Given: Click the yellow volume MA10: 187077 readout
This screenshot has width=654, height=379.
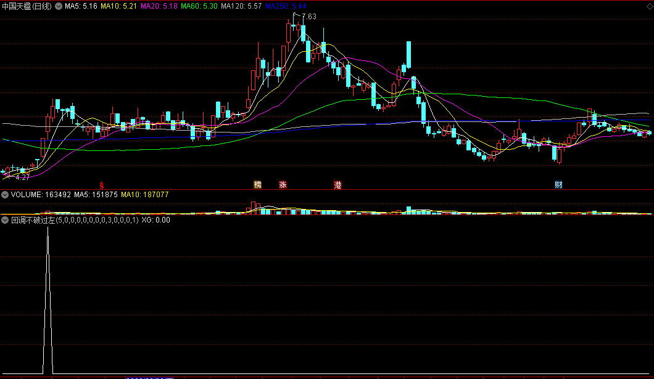Looking at the screenshot, I should 145,195.
